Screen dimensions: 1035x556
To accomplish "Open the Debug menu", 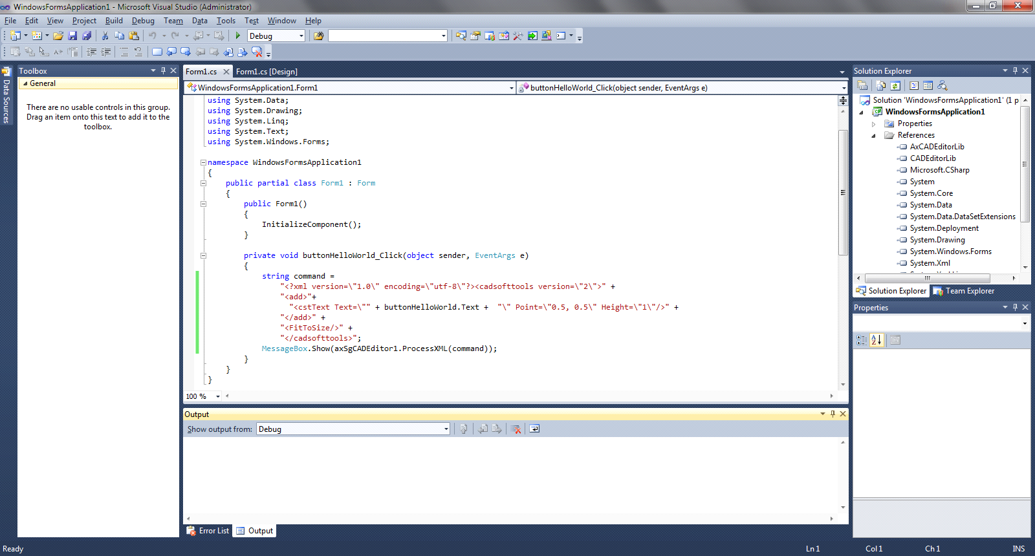I will [143, 21].
